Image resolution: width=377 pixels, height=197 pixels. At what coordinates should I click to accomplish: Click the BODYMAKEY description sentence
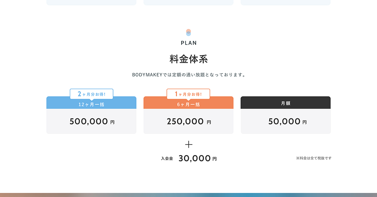coord(188,75)
